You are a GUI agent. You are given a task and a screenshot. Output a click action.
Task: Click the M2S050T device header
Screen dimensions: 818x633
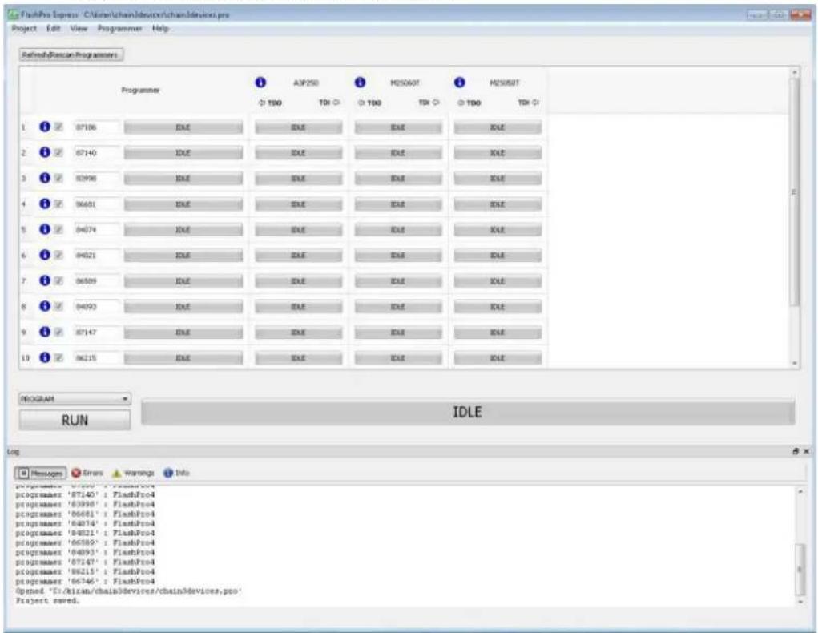pos(505,83)
